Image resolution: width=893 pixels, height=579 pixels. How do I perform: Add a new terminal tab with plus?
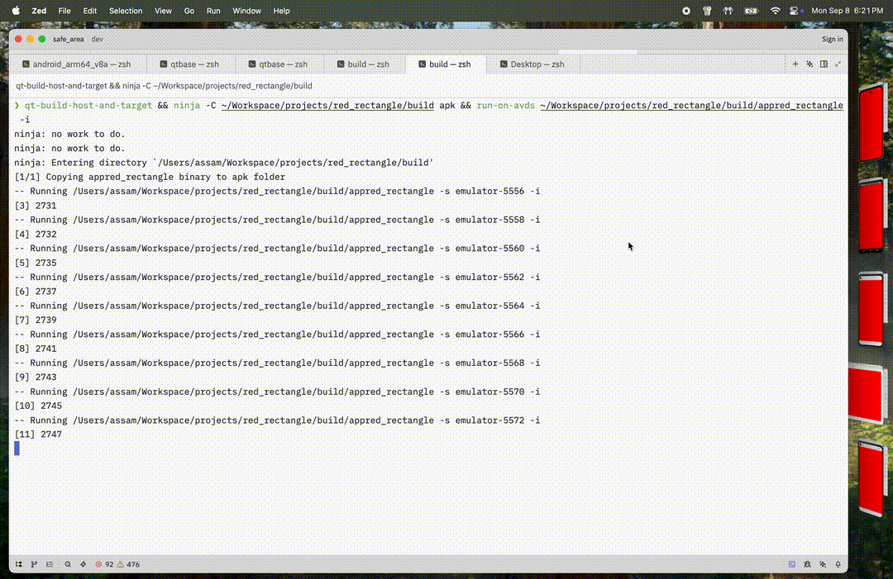point(795,64)
